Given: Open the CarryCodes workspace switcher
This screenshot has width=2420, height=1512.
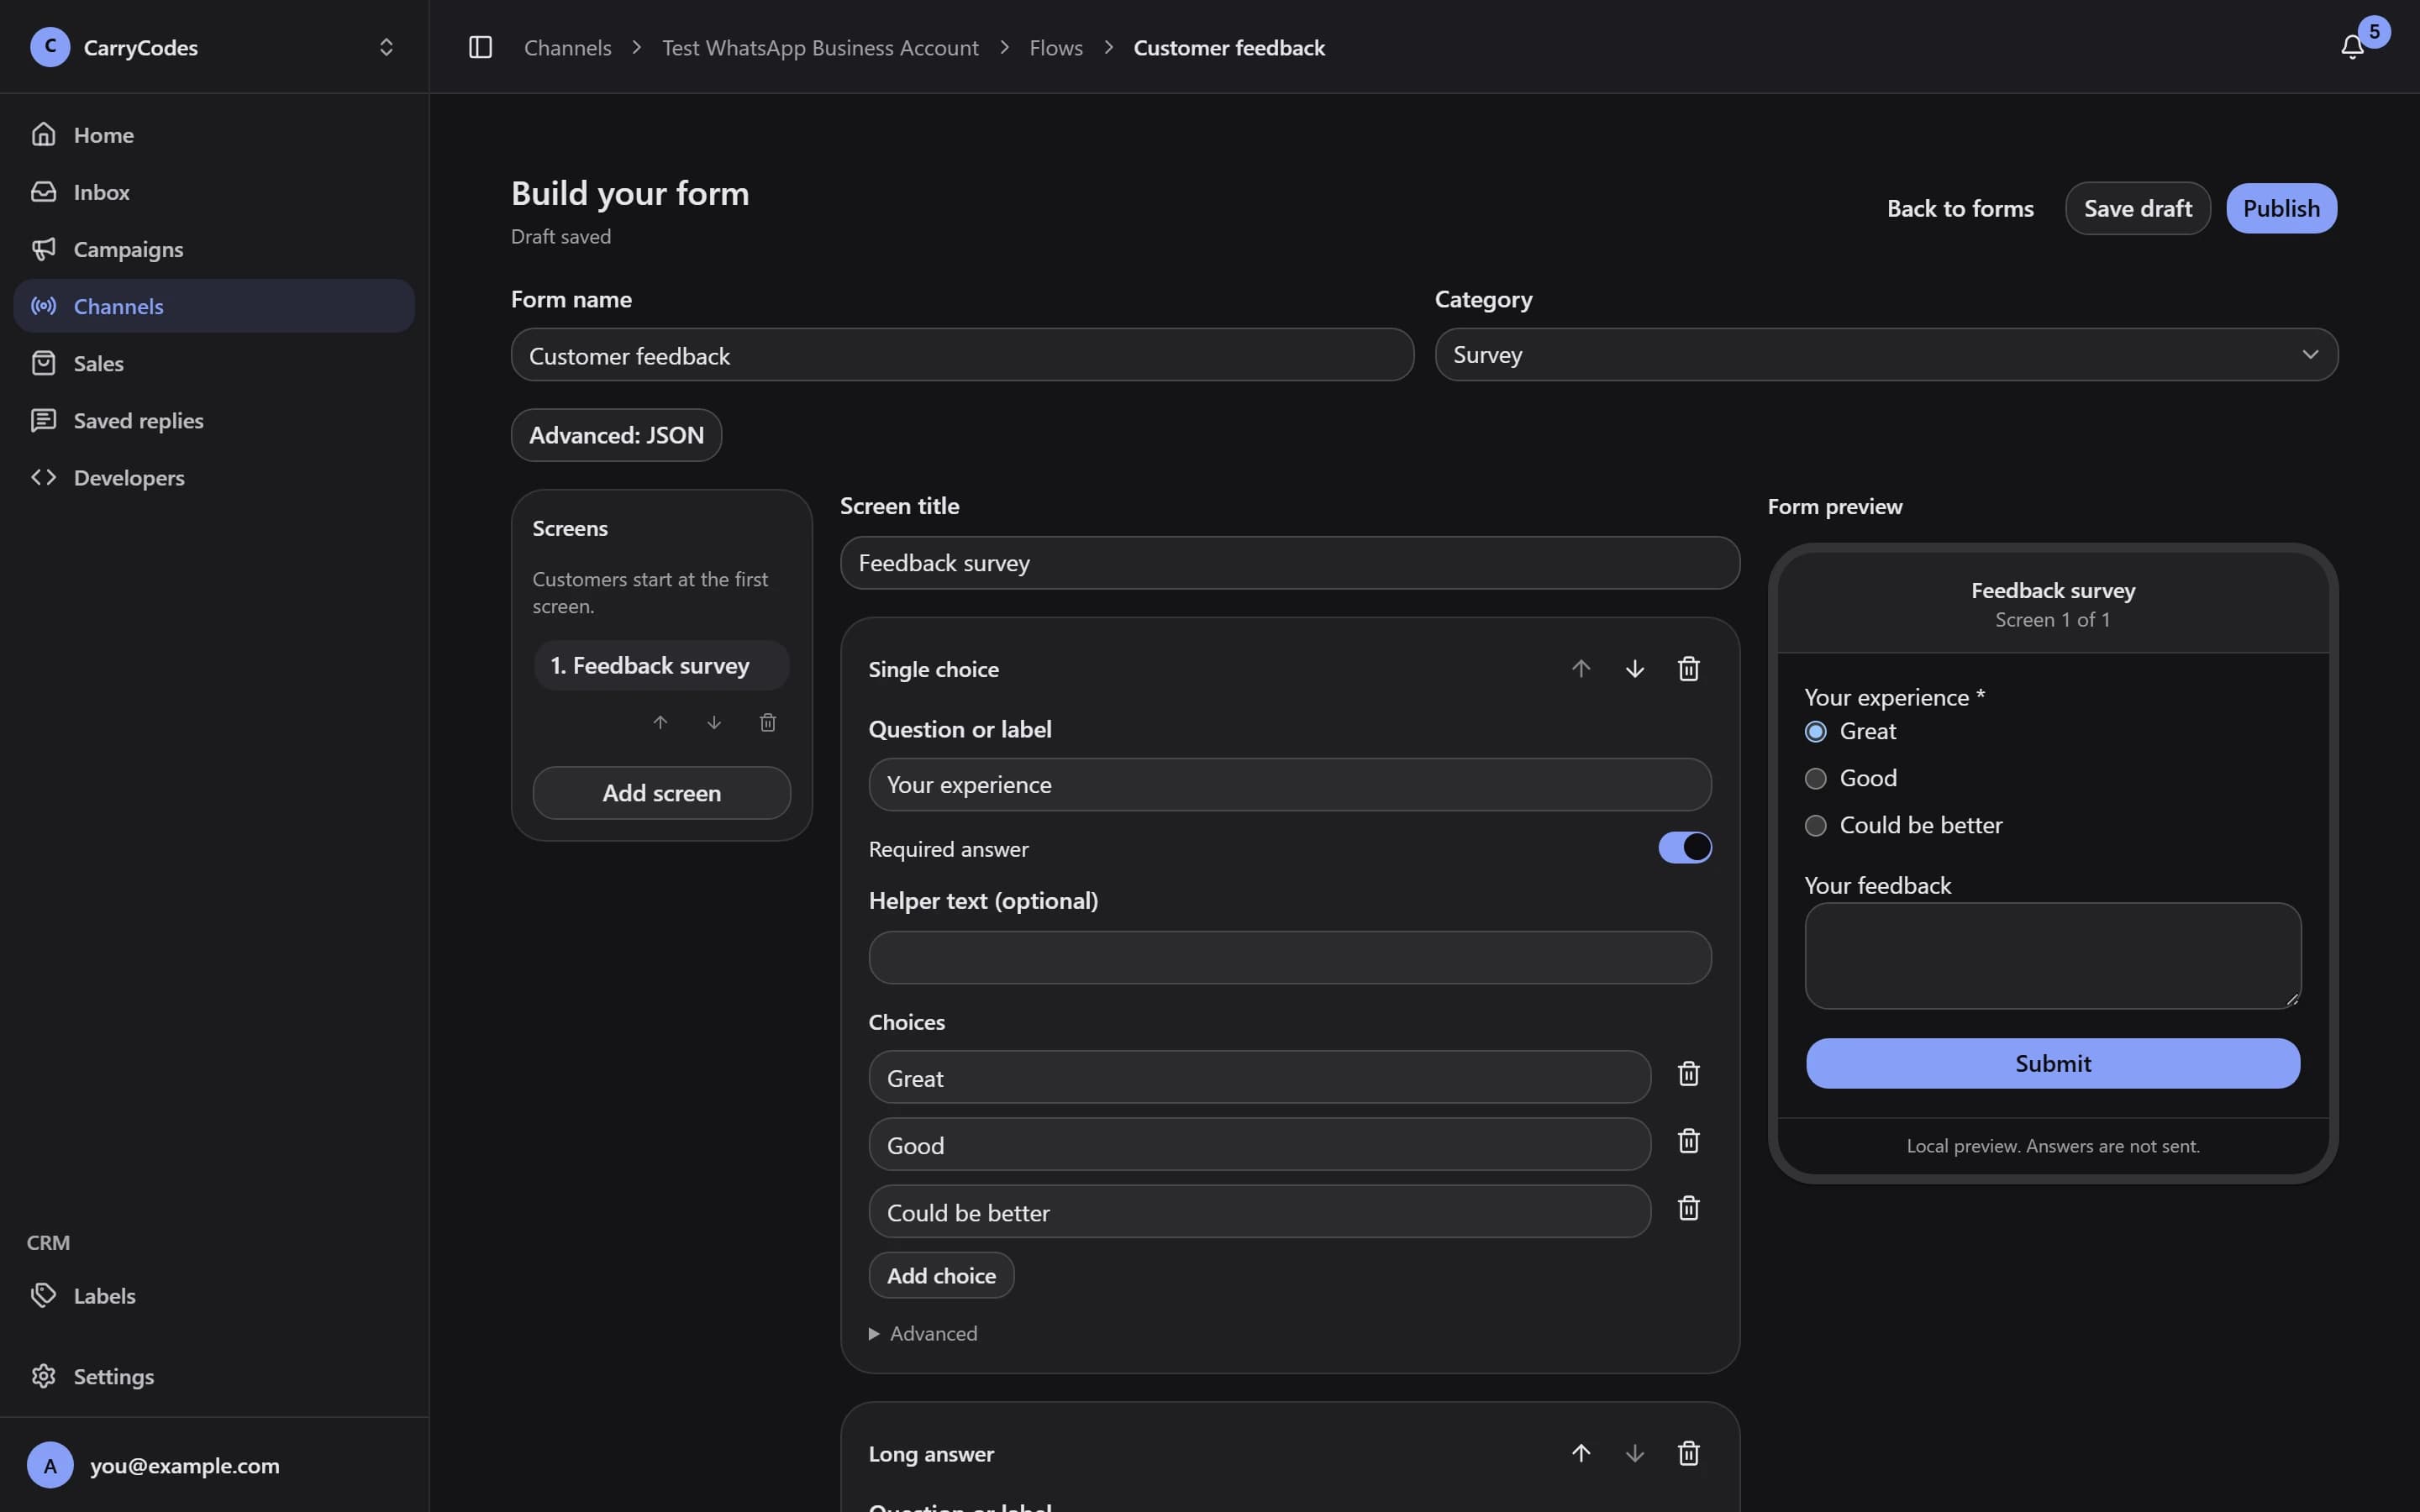Looking at the screenshot, I should 214,47.
